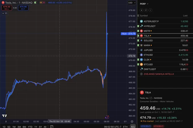This screenshot has height=128, width=193.
Task: Click the HYPEUSDT symbol logo
Action: point(141,26)
